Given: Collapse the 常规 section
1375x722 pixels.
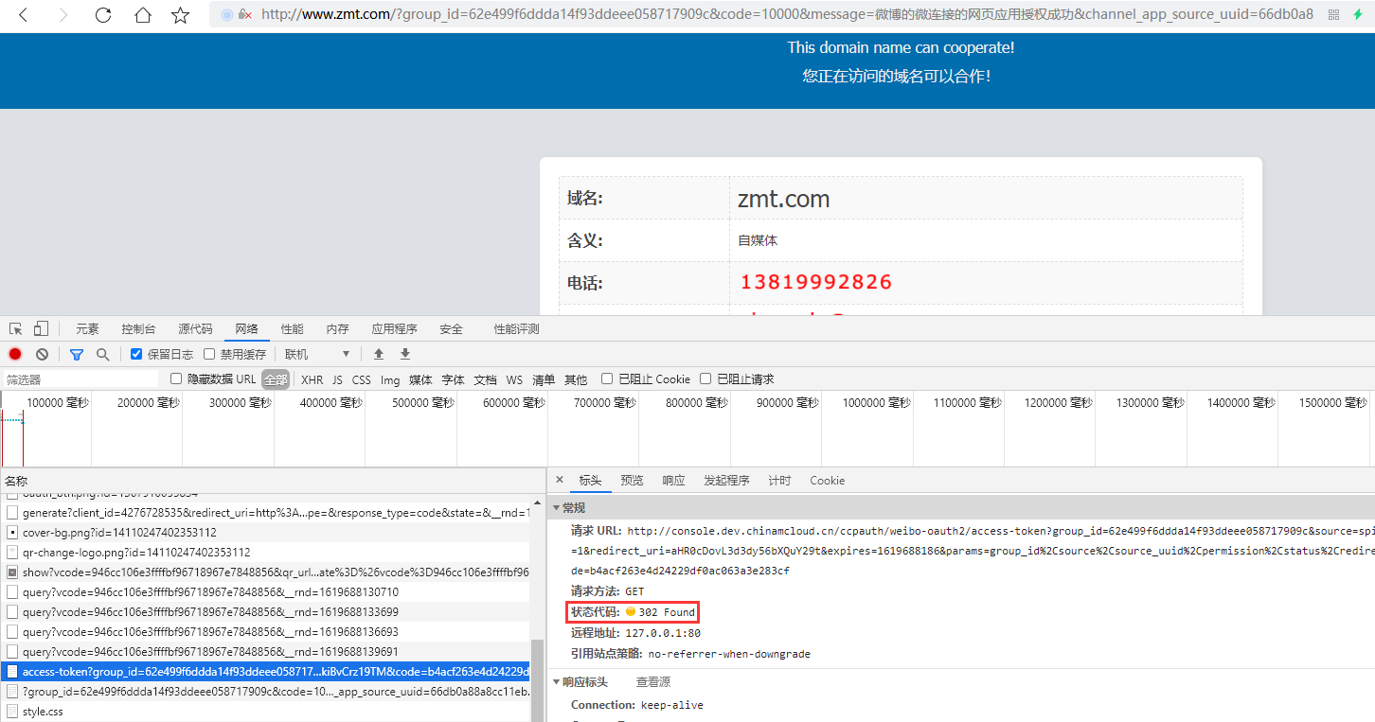Looking at the screenshot, I should (x=557, y=508).
